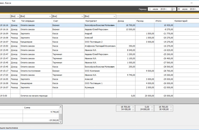Expand the Тип filter dropdown
The image size is (199, 130).
pos(18,16)
